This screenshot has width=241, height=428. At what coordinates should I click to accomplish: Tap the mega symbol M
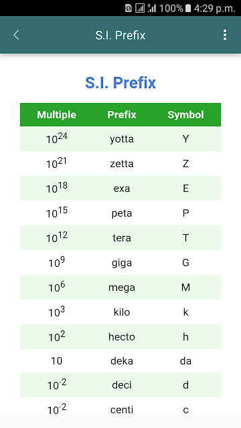(x=186, y=288)
